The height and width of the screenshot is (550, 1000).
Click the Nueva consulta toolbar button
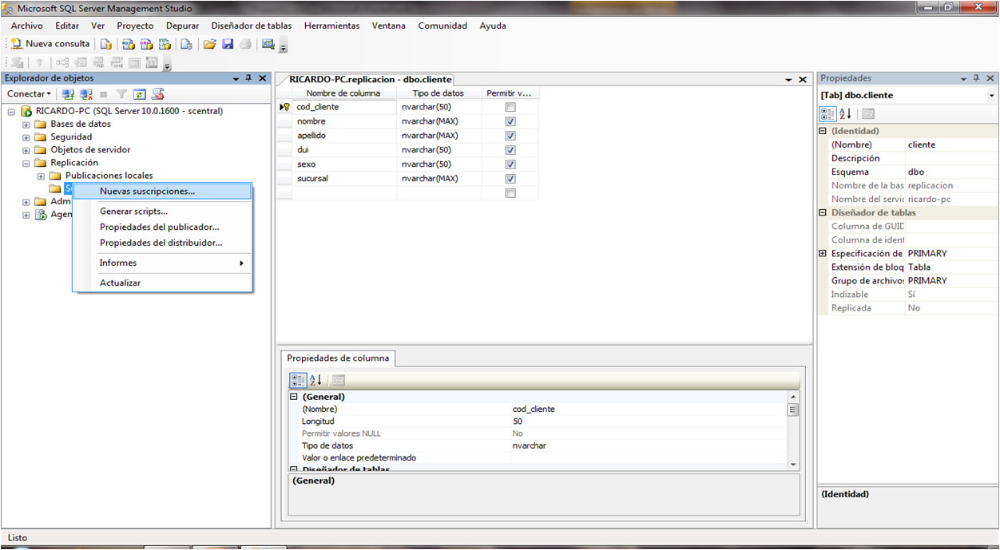[50, 44]
